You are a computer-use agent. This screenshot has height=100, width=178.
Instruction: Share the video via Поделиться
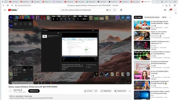106,91
